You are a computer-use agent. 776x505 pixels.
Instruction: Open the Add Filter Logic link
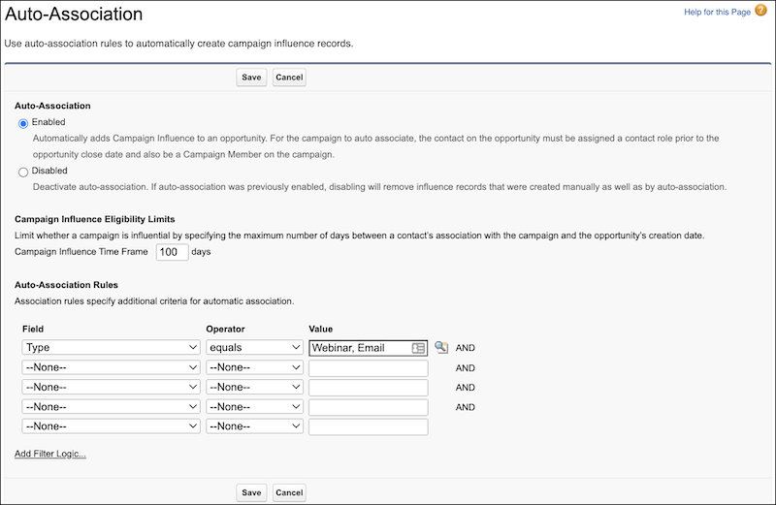pos(50,454)
